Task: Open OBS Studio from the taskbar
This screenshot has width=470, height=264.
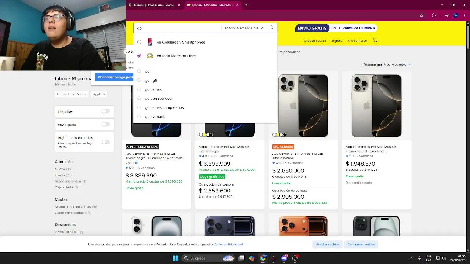Action: point(295,258)
